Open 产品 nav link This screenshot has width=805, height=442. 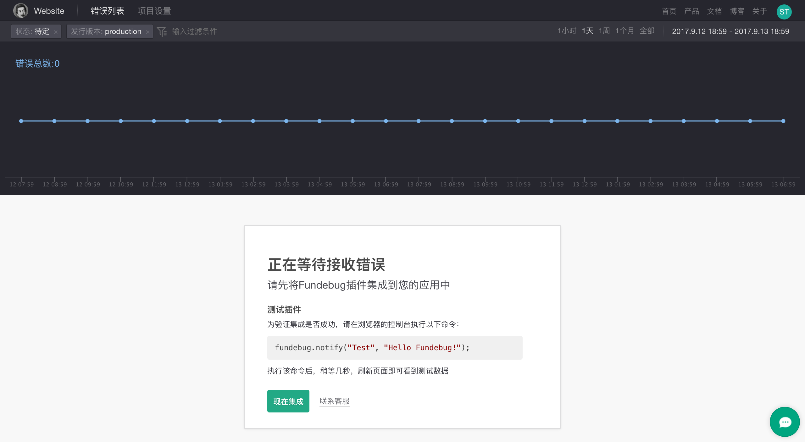(691, 11)
